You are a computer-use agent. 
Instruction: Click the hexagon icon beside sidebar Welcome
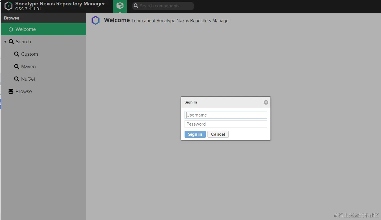tap(11, 29)
